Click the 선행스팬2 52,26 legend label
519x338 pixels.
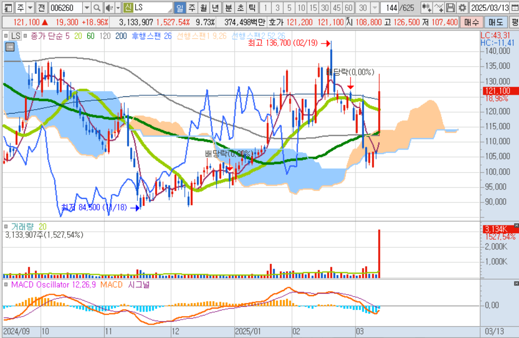258,36
